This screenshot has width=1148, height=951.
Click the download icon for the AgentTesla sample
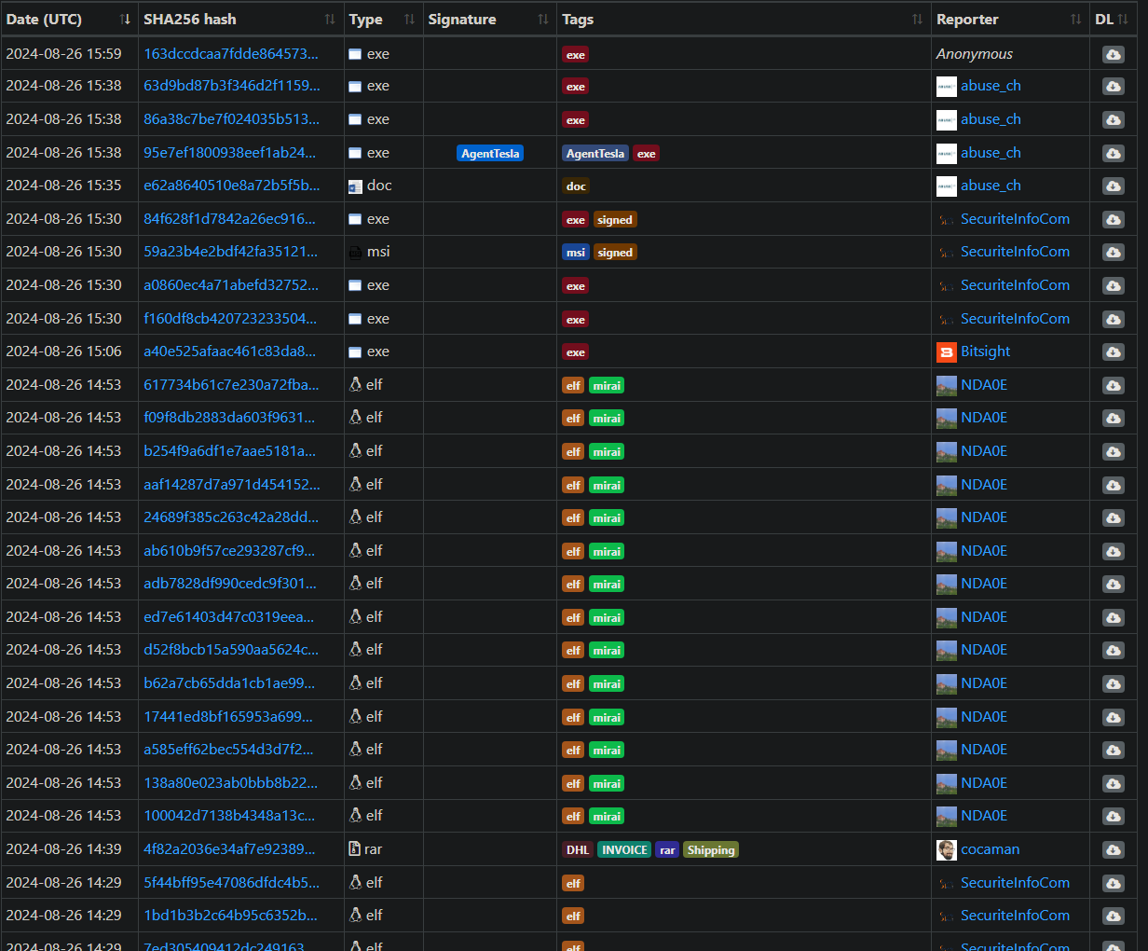tap(1113, 153)
